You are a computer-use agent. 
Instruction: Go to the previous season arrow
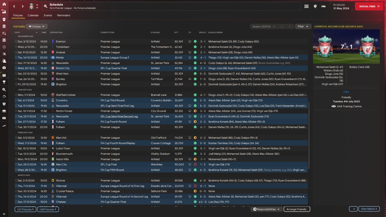click(282, 27)
